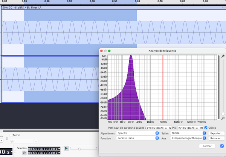Screen dimensions: 226x157
Task: Click the Exporter... button
Action: (x=216, y=133)
